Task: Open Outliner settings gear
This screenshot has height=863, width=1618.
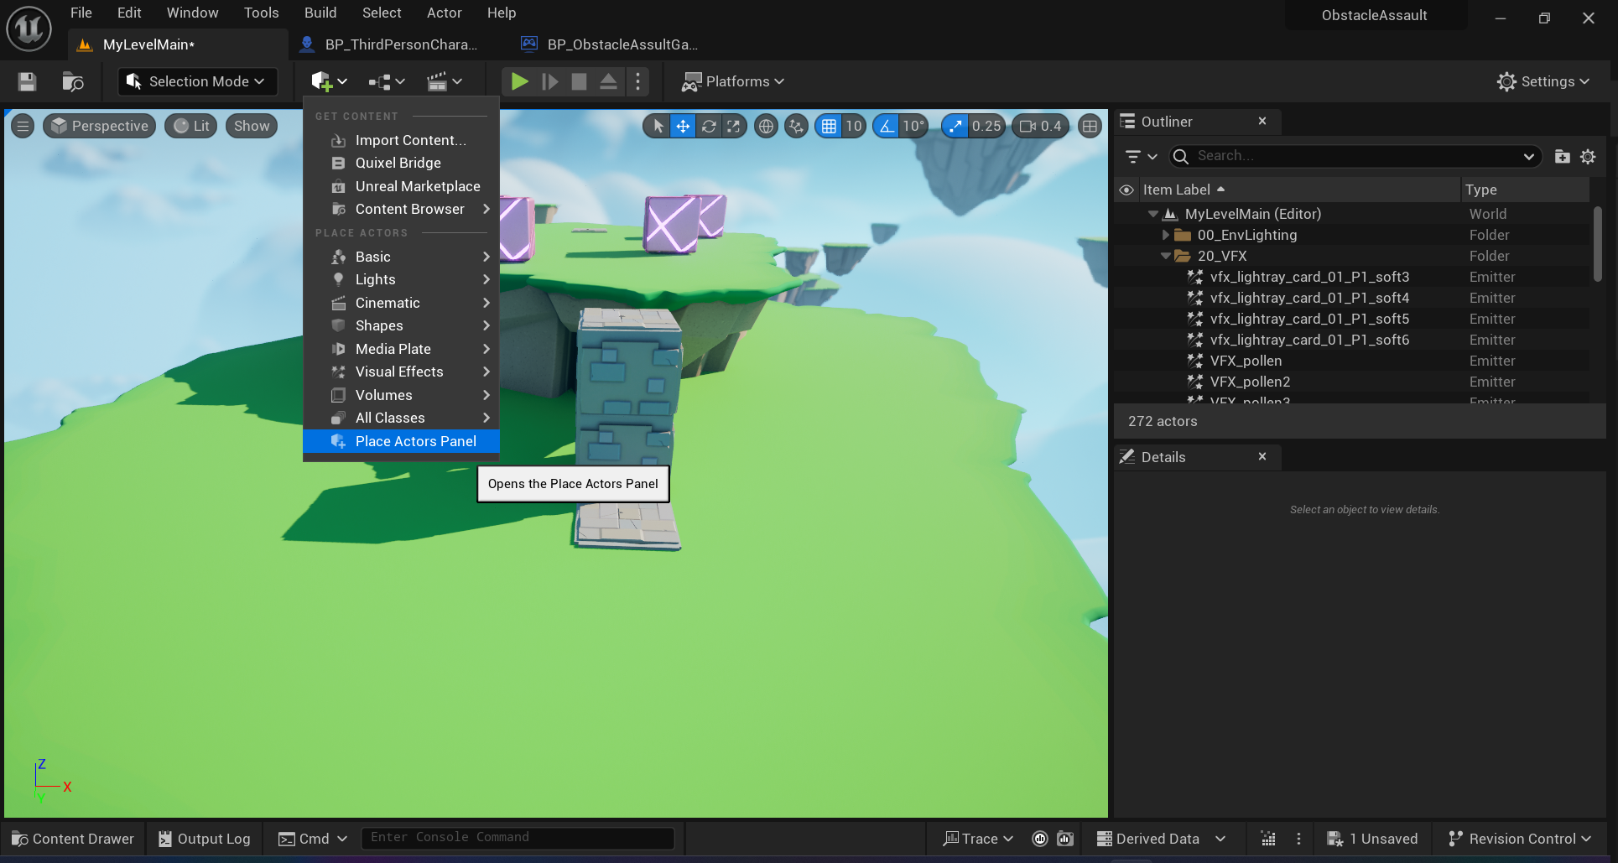Action: click(1588, 156)
